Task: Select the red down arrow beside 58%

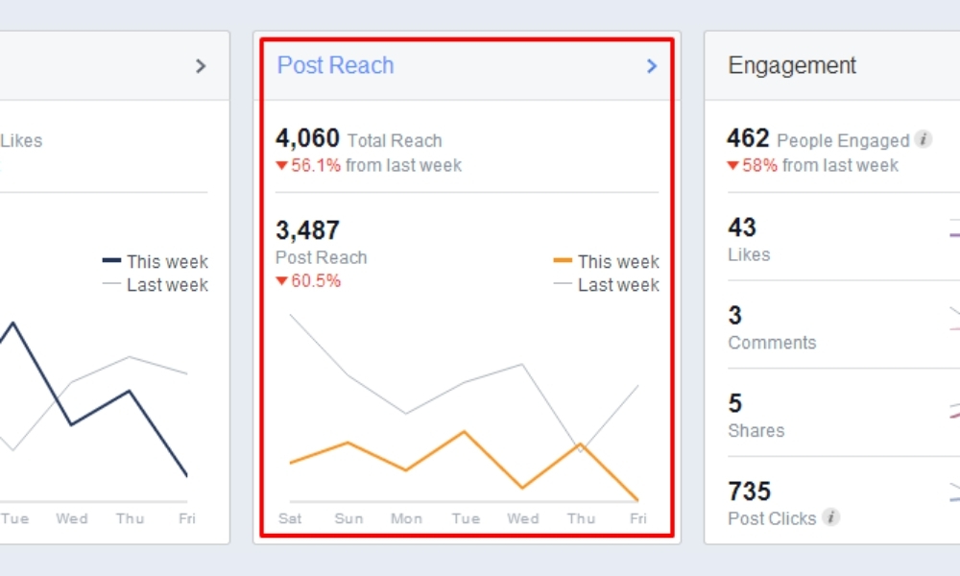Action: [x=732, y=165]
